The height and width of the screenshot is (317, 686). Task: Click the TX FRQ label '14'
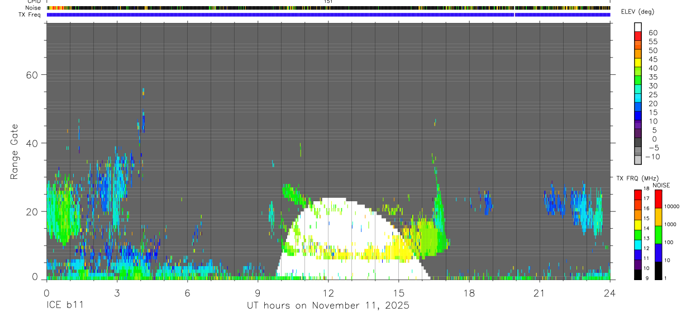tap(647, 228)
